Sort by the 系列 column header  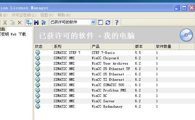coord(72,47)
